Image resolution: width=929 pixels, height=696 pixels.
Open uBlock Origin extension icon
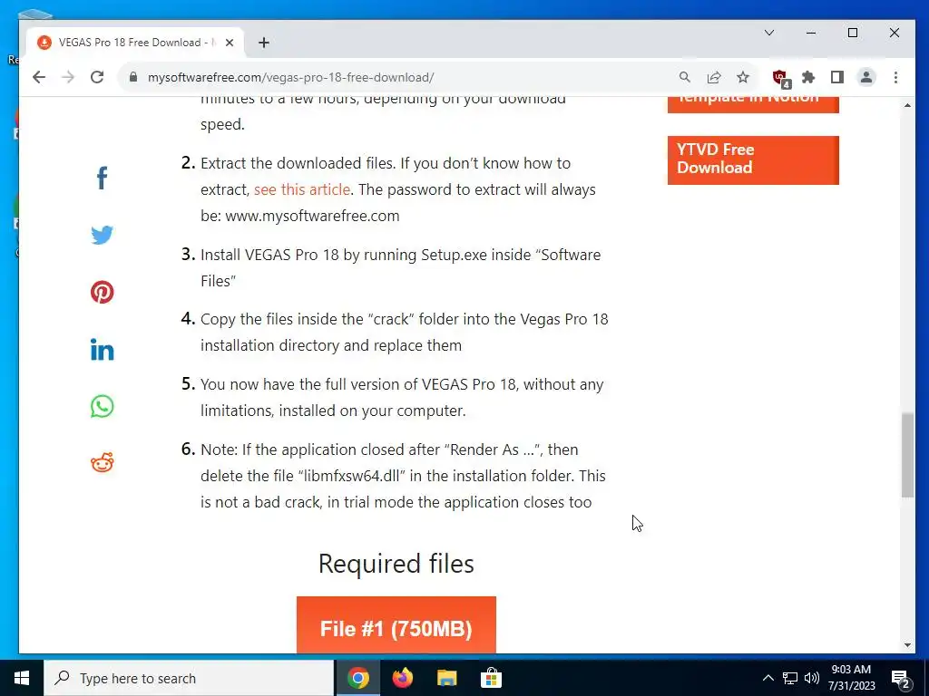tap(781, 78)
